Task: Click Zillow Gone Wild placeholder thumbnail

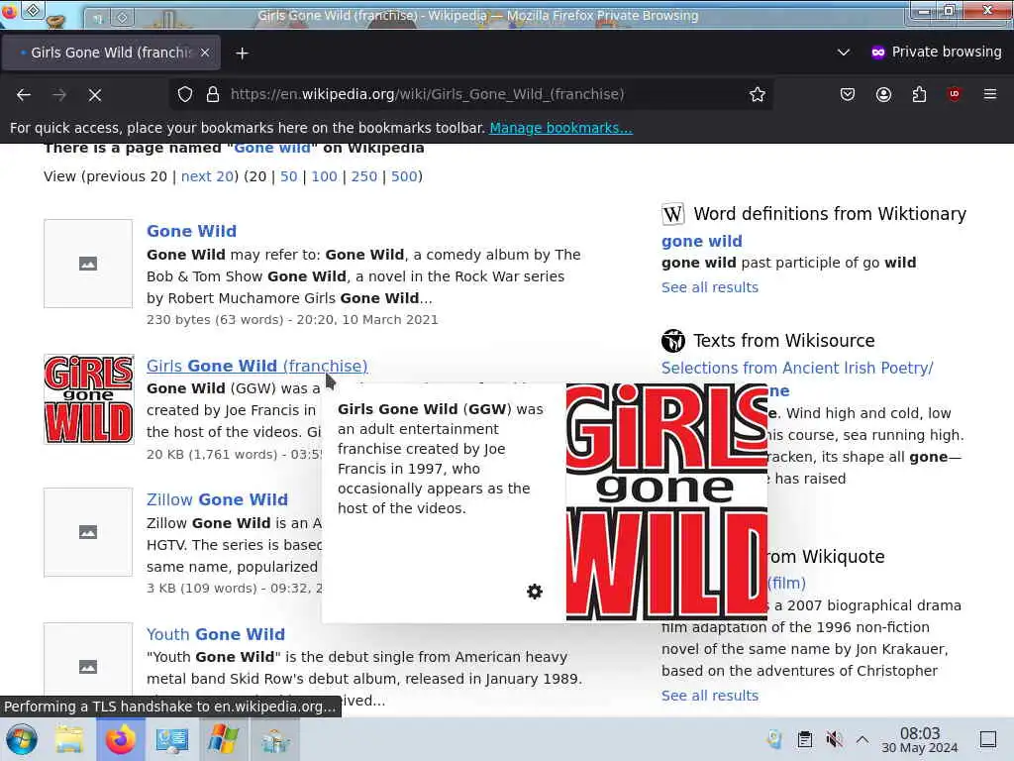Action: click(88, 532)
